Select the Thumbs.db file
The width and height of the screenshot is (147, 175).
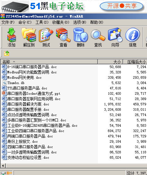16,83
